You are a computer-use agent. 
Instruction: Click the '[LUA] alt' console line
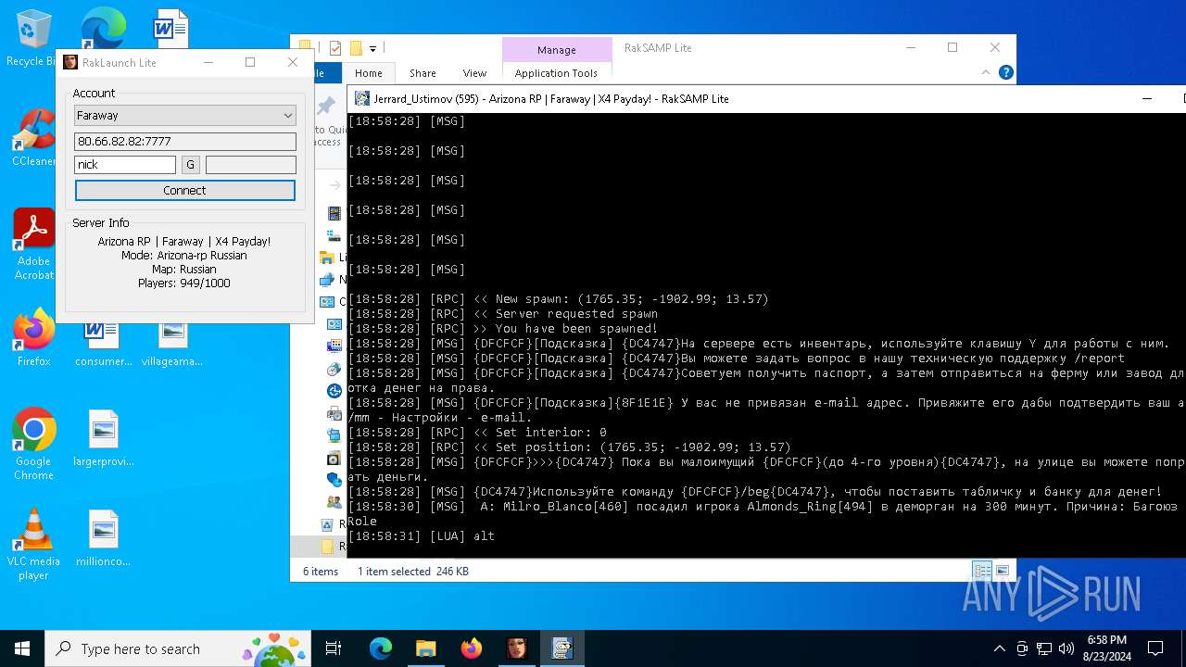click(x=422, y=536)
